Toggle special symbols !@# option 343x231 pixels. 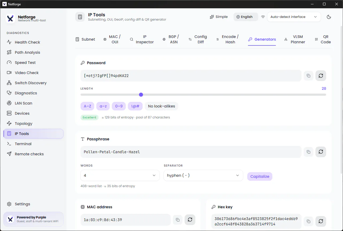(135, 106)
